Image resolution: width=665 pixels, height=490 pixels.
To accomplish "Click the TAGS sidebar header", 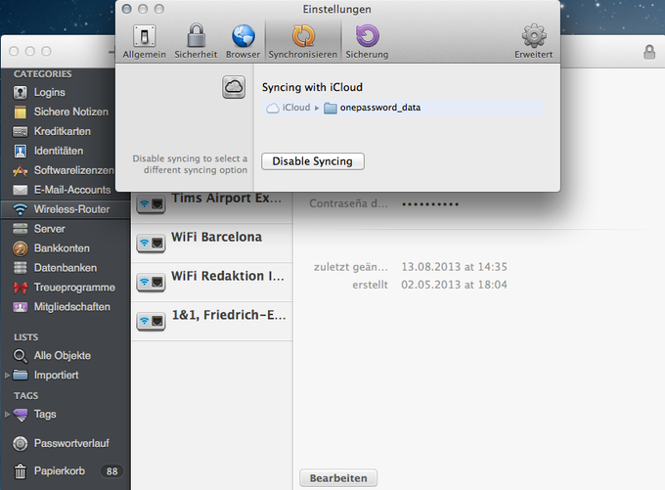I will click(25, 396).
